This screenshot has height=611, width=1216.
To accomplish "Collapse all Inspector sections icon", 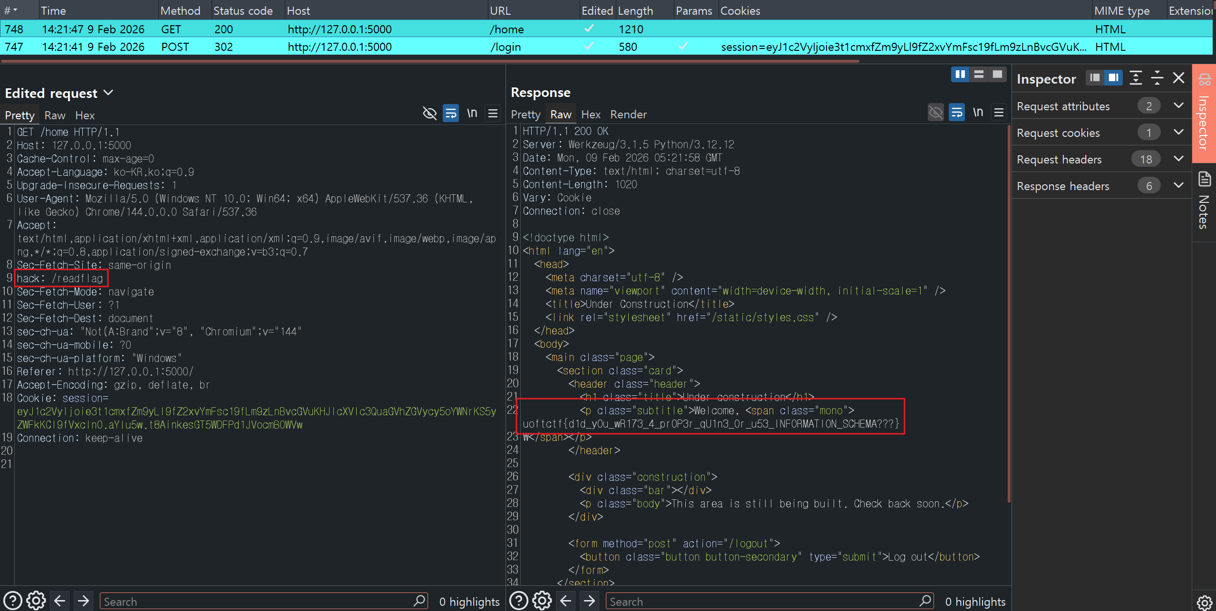I will pos(1157,78).
